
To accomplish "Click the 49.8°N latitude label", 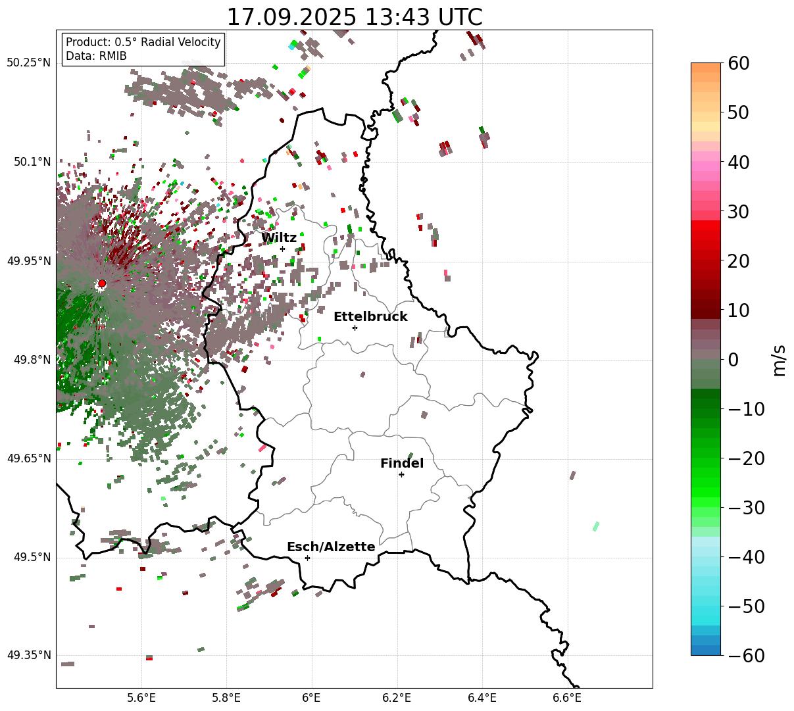I will click(x=32, y=360).
